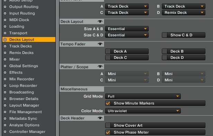Open the Deck D Remix Deck dropdown

point(184,13)
